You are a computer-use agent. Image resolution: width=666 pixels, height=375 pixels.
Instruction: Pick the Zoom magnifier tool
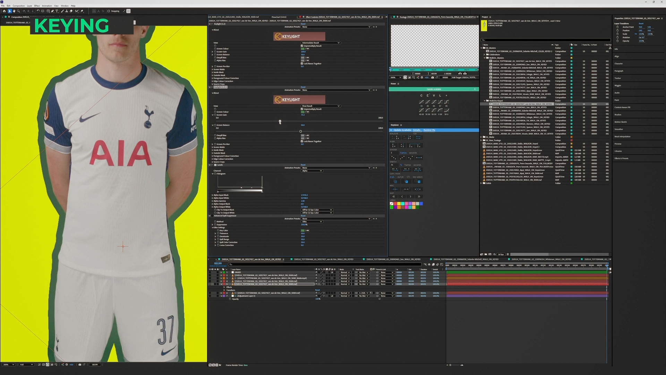[18, 11]
